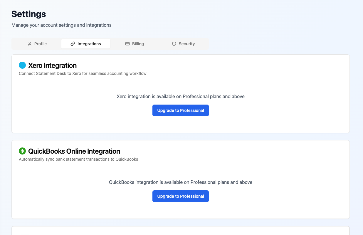Go to the Security tab
This screenshot has height=235, width=363.
(x=186, y=44)
